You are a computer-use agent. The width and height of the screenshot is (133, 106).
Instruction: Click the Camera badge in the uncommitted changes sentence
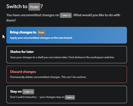pos(66,15)
